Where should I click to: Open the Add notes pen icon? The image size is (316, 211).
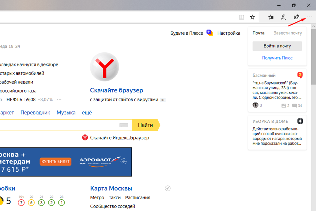(284, 17)
